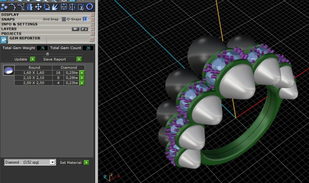Click the green arrow beside Set Material
The width and height of the screenshot is (309, 183).
click(x=86, y=162)
